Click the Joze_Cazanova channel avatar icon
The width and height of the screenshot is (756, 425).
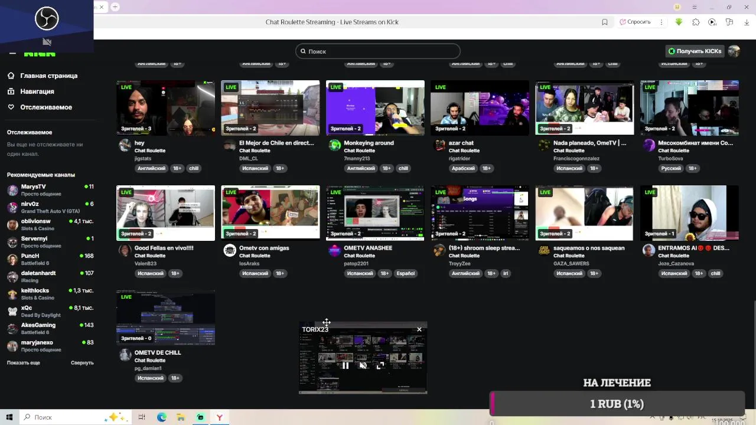click(649, 250)
